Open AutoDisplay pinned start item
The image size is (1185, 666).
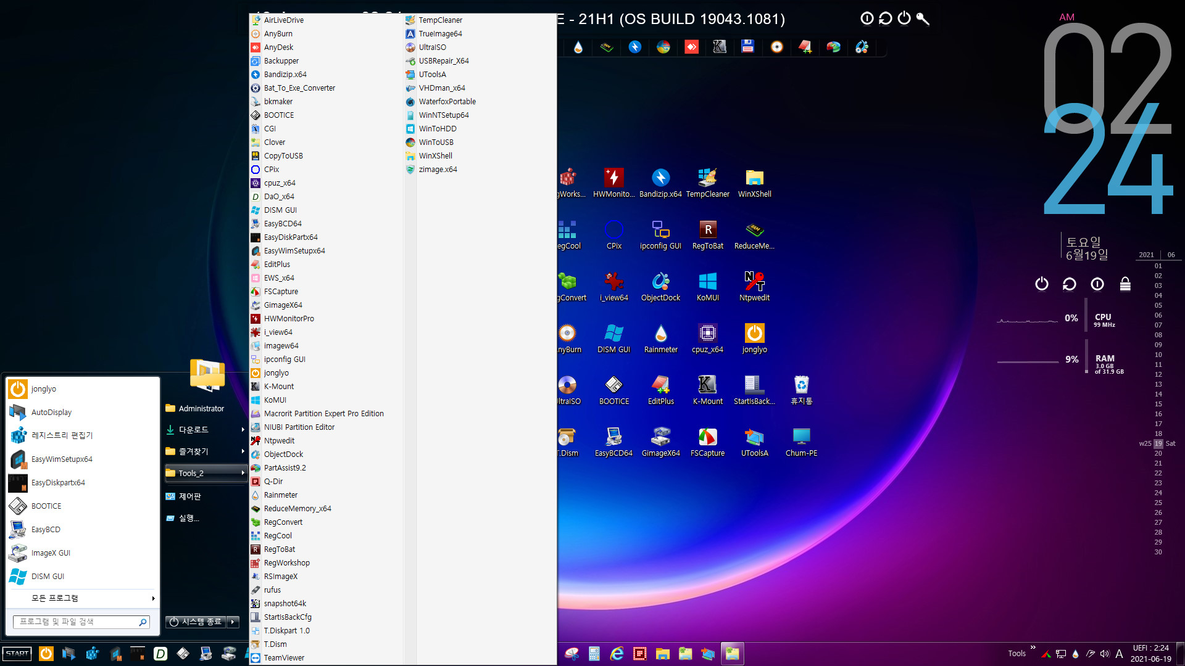click(83, 412)
